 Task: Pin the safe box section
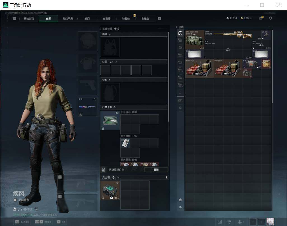(x=166, y=177)
